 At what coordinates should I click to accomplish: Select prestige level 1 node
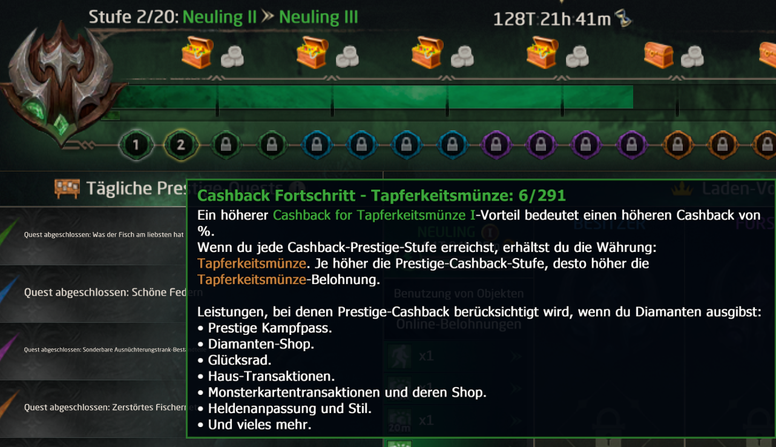pos(136,145)
